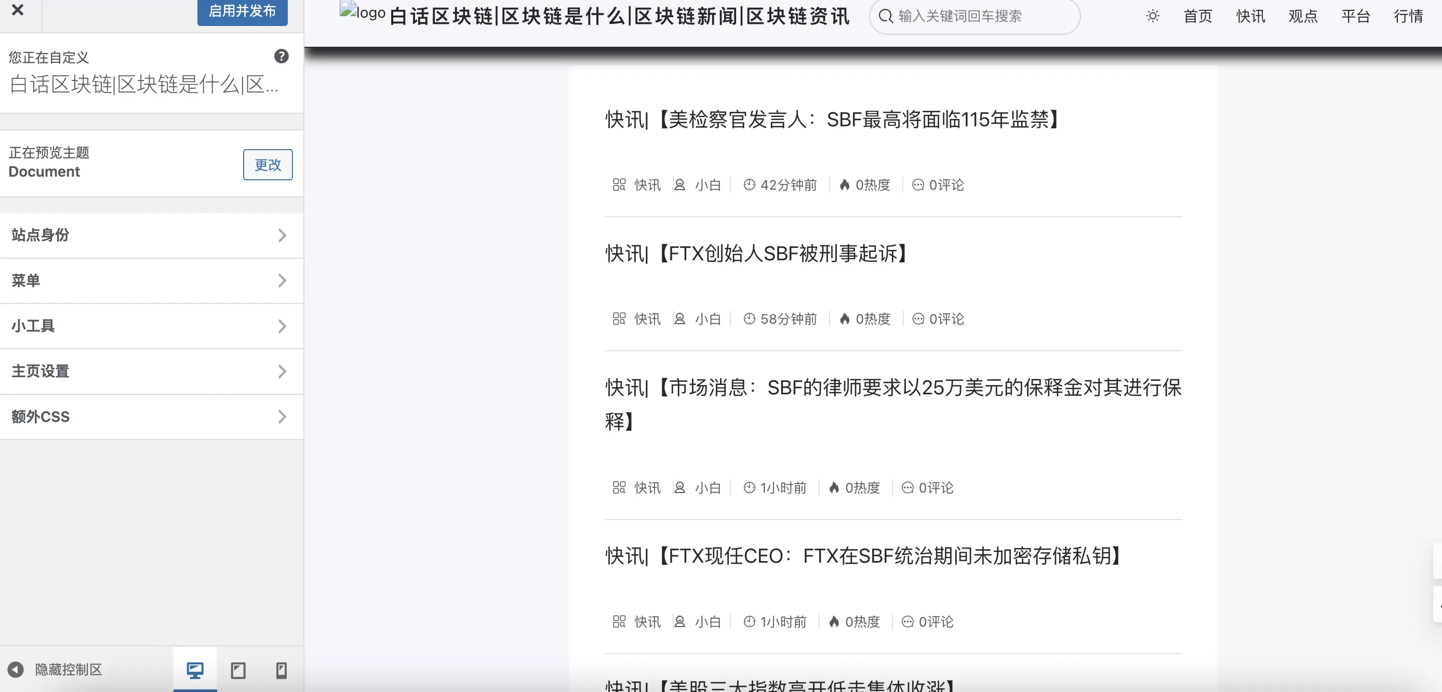1442x692 pixels.
Task: Click author 小白 under SBF bail article
Action: (708, 488)
